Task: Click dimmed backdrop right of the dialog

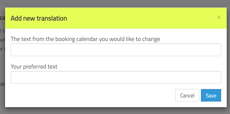Action: tap(229, 59)
